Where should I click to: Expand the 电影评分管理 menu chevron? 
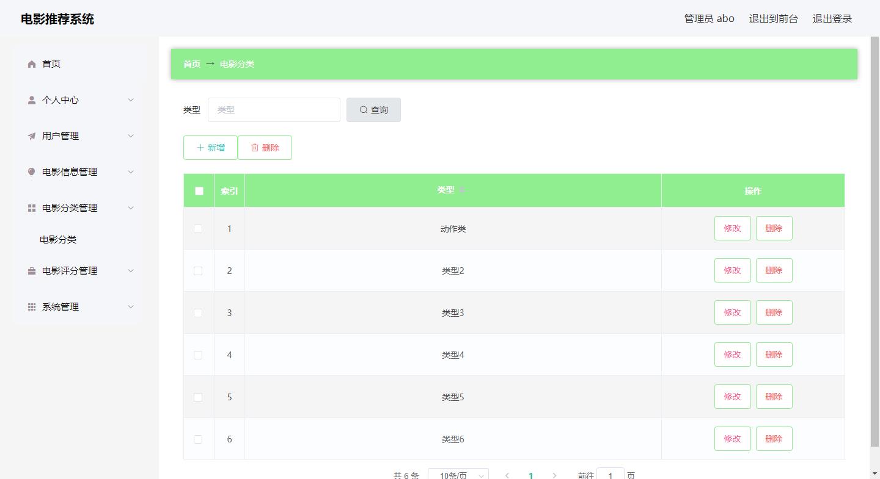tap(130, 271)
